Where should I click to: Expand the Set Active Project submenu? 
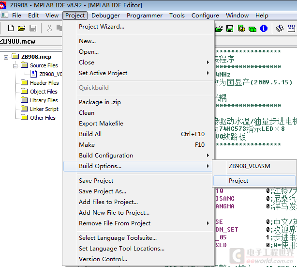pos(138,73)
